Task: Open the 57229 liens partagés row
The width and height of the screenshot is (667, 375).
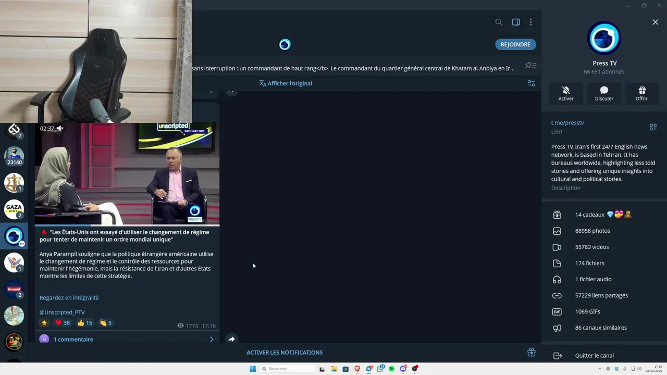Action: pyautogui.click(x=604, y=295)
